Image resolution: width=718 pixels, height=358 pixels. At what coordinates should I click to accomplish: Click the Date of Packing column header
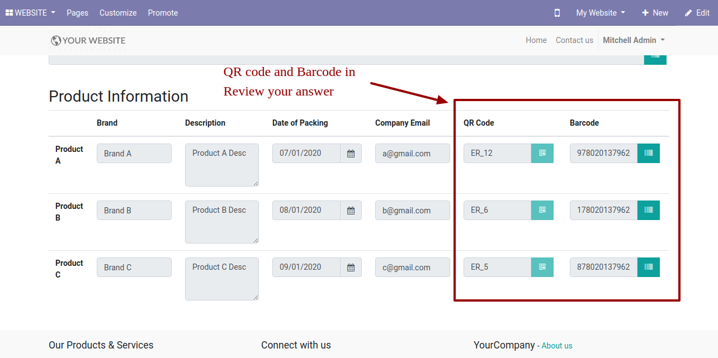click(x=300, y=123)
